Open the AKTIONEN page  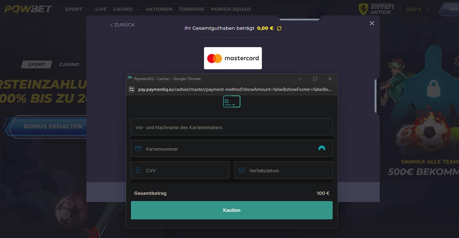pyautogui.click(x=159, y=9)
